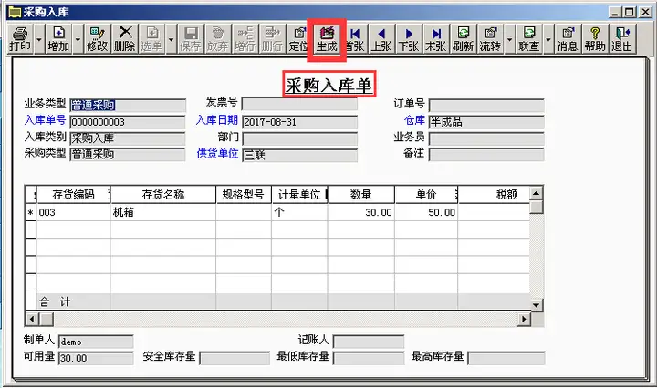Select the 修改 edit tool

(98, 39)
